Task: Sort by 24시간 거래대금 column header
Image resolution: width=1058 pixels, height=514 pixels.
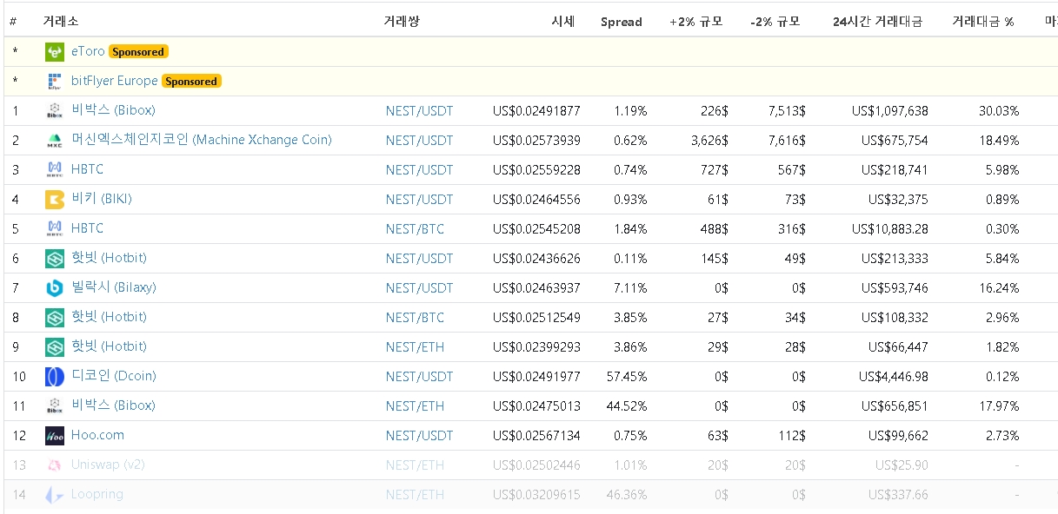Action: coord(877,22)
